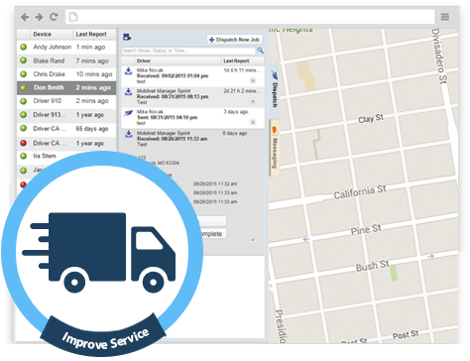Click the Bush St label on the map

pos(372,266)
